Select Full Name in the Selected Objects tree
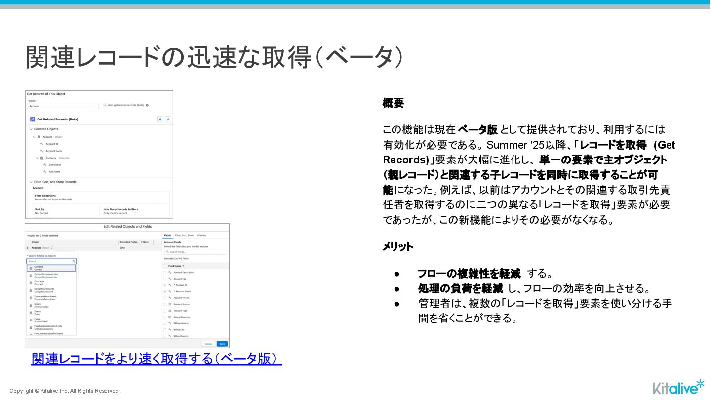The image size is (711, 400). click(54, 172)
